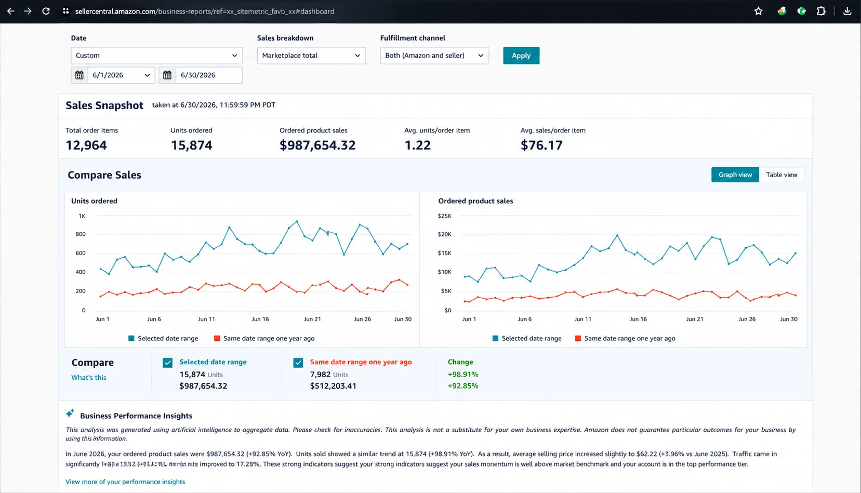This screenshot has width=861, height=493.
Task: Open end date calendar icon
Action: 167,75
